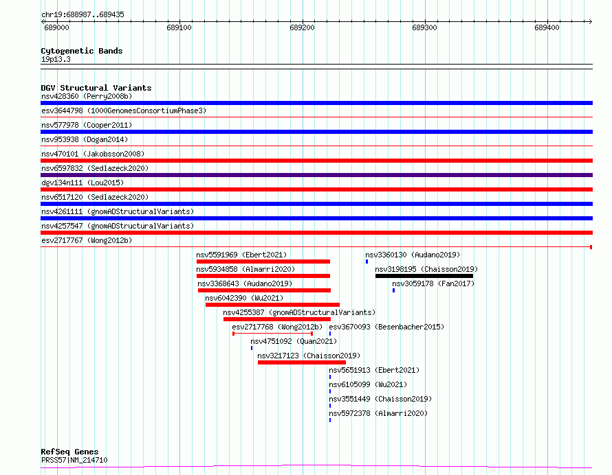The width and height of the screenshot is (612, 475).
Task: Select dgv134n111 (Lou2015) variant label
Action: [83, 183]
